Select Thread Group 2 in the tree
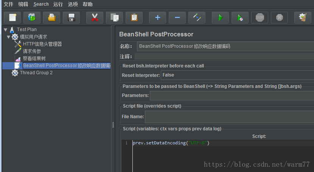The image size is (314, 172). 36,73
